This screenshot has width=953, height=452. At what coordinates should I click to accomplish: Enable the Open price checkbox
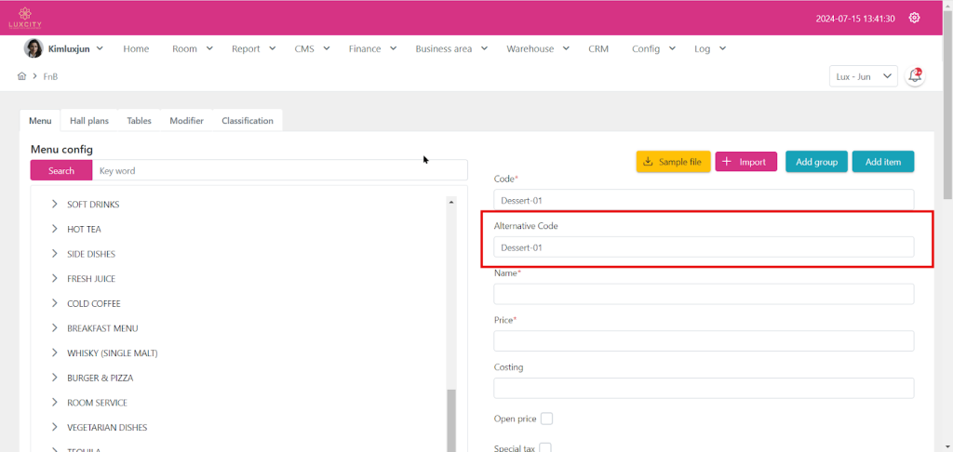click(546, 419)
